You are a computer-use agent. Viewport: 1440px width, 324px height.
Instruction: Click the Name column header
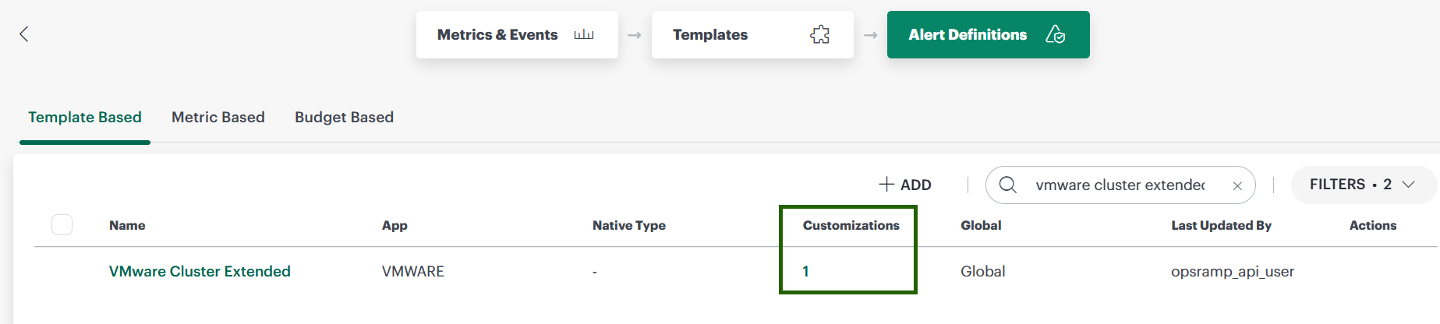[127, 225]
